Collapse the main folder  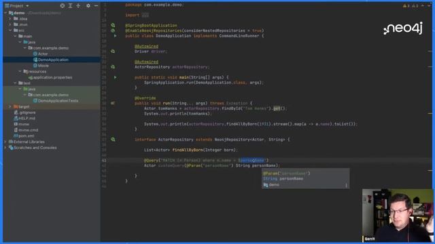click(x=16, y=36)
